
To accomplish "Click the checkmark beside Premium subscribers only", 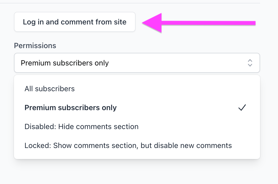I will [242, 108].
